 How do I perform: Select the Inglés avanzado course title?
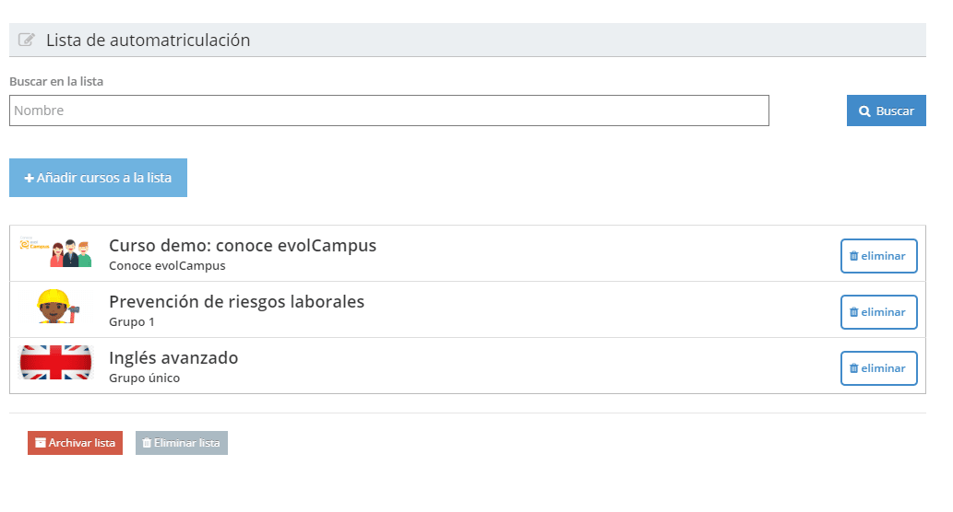pos(173,358)
